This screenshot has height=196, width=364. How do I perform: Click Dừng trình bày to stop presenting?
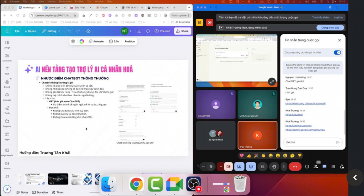click(x=330, y=27)
